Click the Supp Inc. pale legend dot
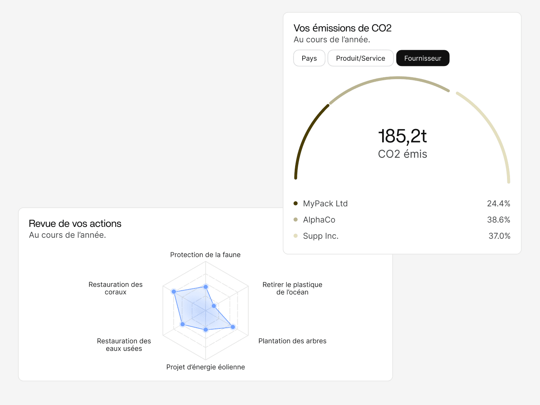The image size is (540, 405). point(295,236)
